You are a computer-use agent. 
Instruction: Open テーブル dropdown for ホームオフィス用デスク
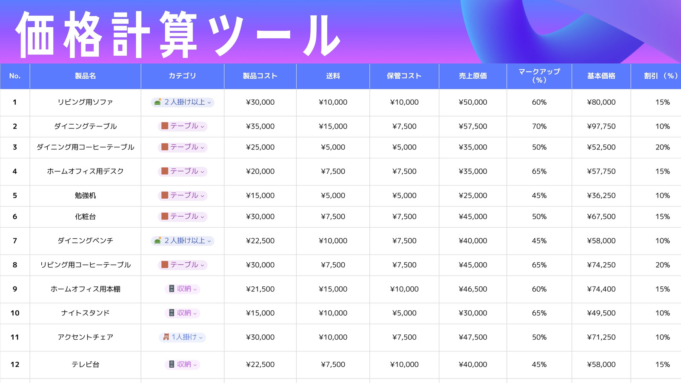pyautogui.click(x=202, y=172)
